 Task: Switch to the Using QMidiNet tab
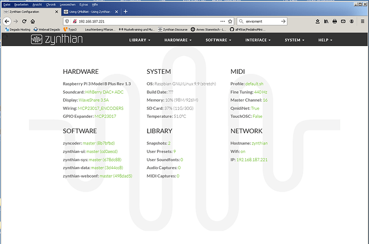(x=90, y=12)
